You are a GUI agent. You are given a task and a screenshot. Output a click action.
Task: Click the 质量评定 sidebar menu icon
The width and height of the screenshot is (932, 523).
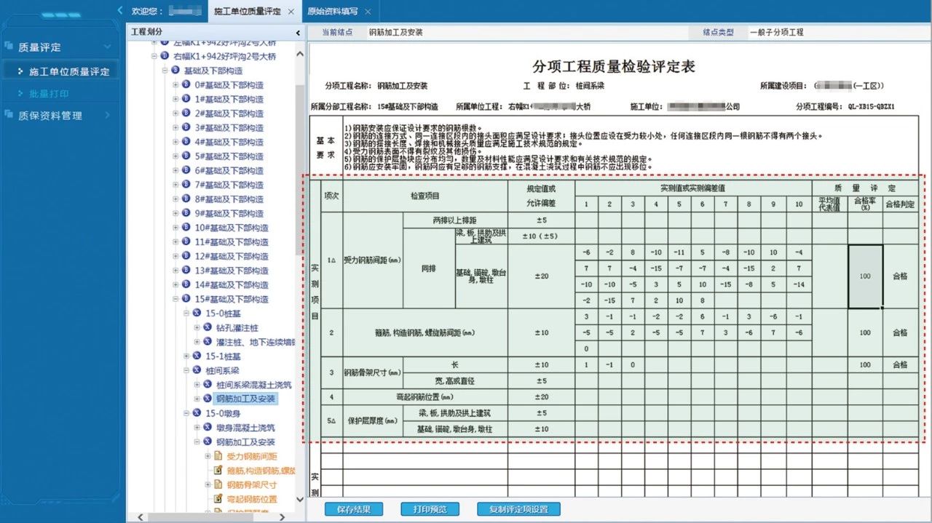[9, 47]
